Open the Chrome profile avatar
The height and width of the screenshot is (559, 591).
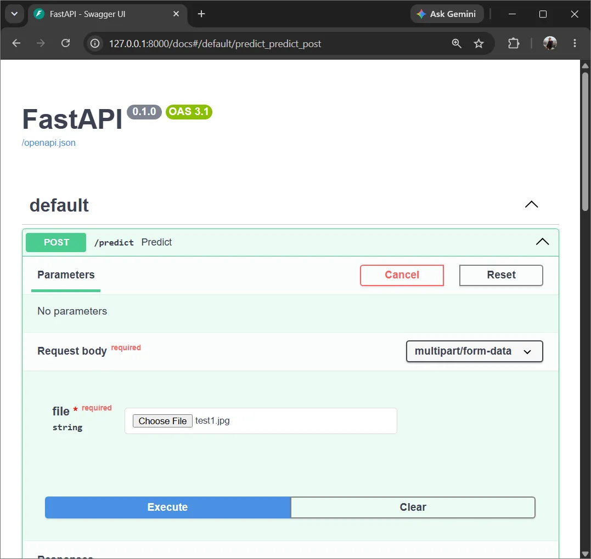[x=550, y=43]
